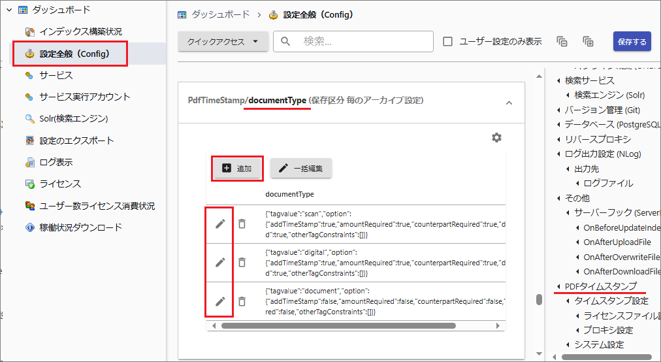Click the pencil edit icon for scan row

[x=220, y=224]
